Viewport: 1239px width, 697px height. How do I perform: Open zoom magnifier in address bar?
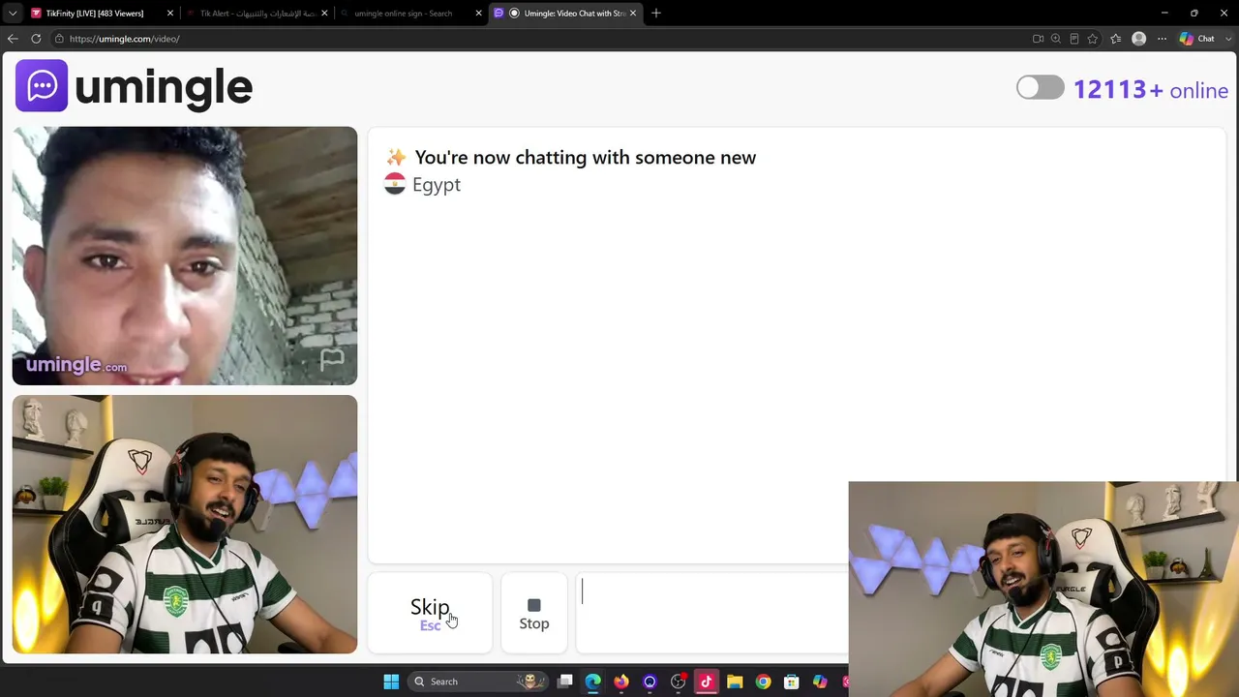click(x=1056, y=39)
